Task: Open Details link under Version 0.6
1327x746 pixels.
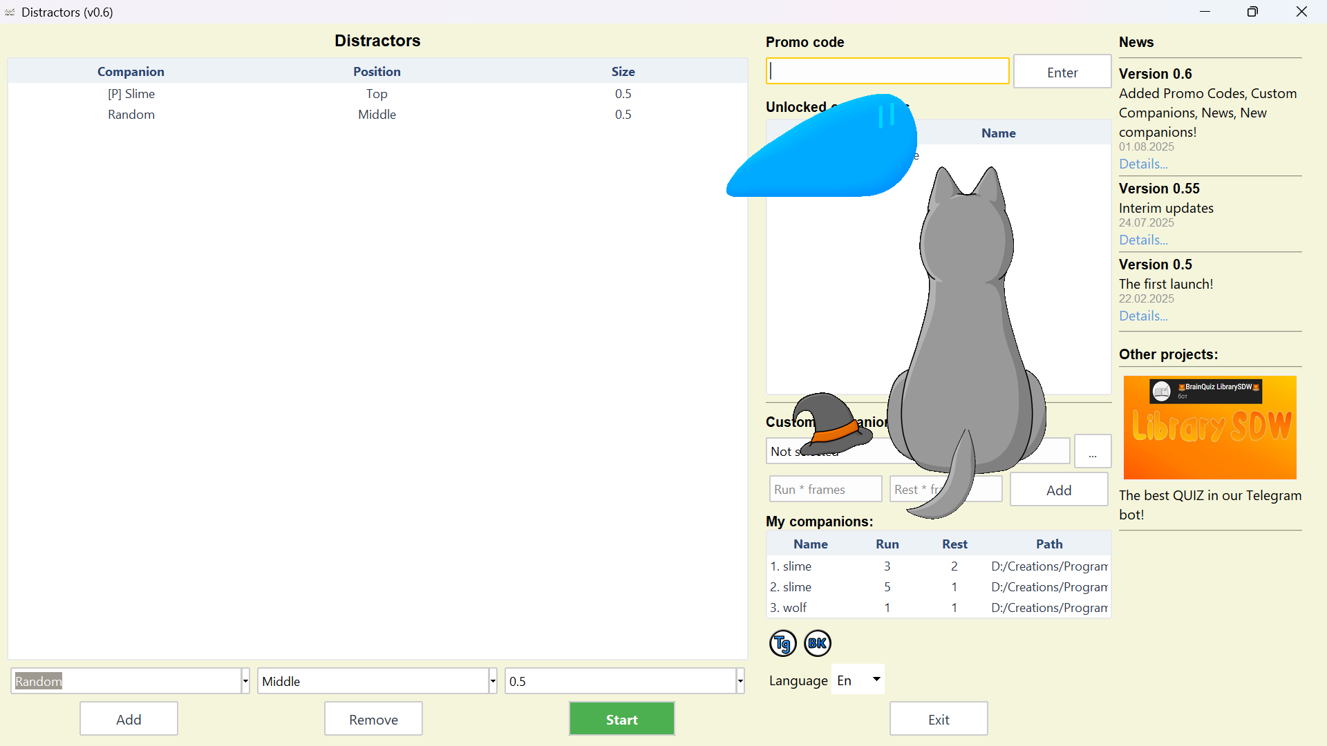Action: point(1143,164)
